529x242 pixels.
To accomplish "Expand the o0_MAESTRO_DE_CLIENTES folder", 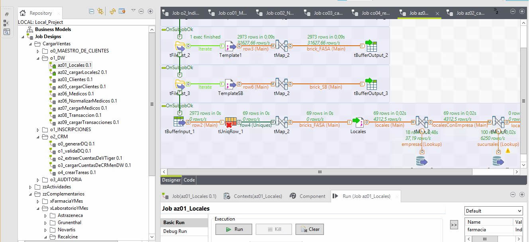I will point(38,51).
